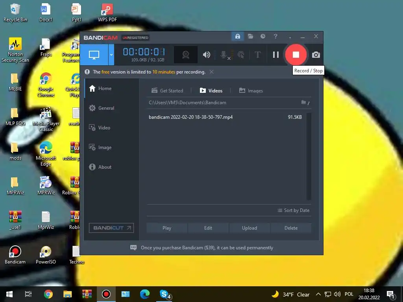The height and width of the screenshot is (302, 403).
Task: Open Bandicam help question mark
Action: (x=275, y=37)
